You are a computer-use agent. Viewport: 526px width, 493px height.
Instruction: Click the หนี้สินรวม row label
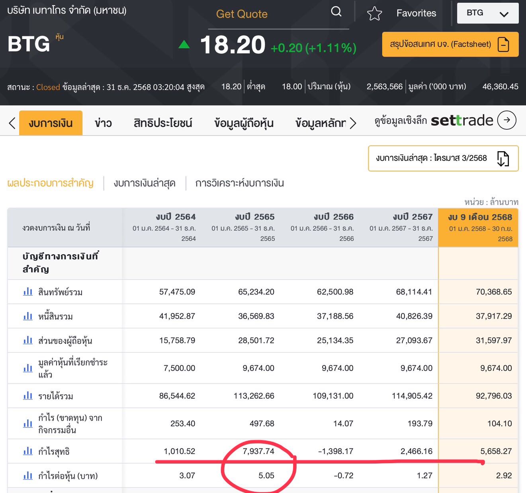pos(55,316)
